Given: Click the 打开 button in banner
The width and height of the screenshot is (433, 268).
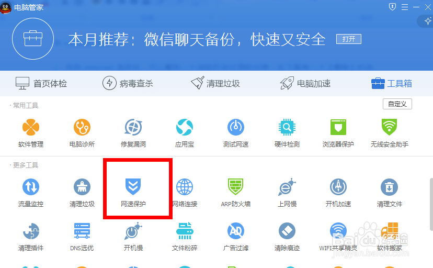Looking at the screenshot, I should coord(348,39).
